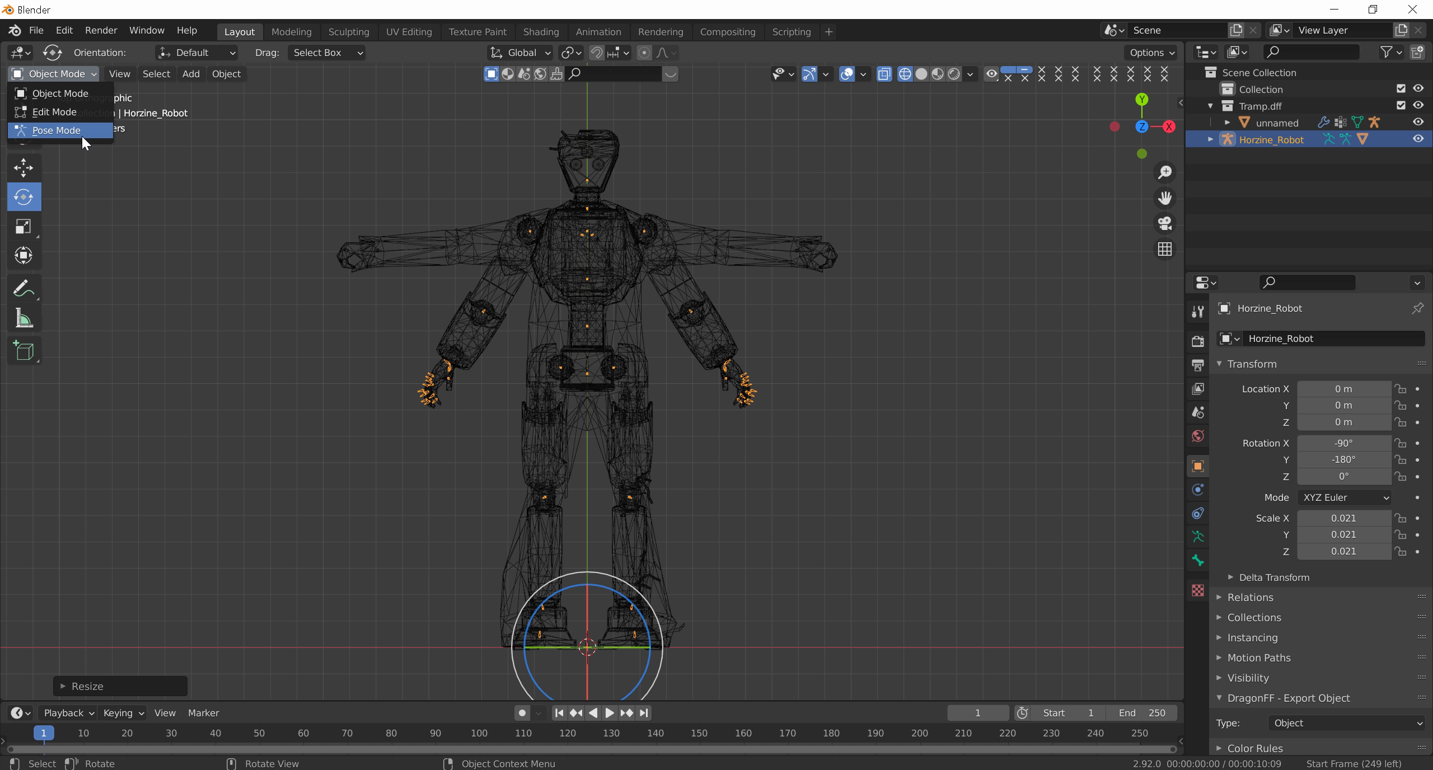Select the Move tool in toolbar
Screen dimensions: 1433x770
pos(24,167)
